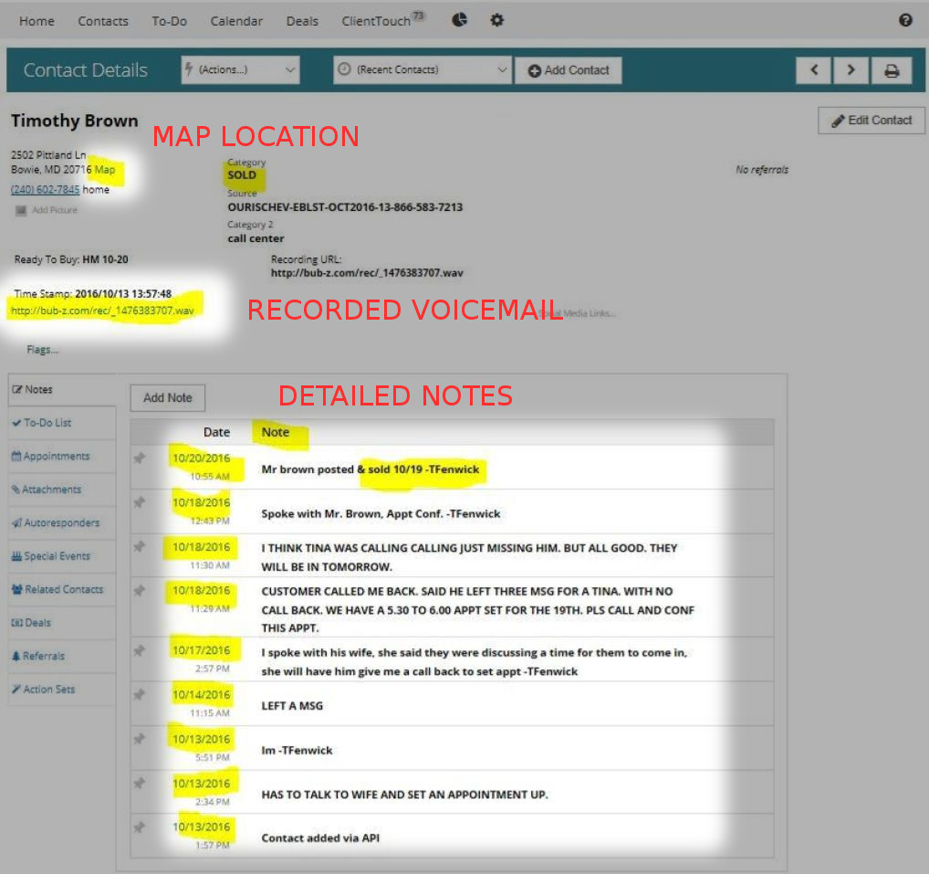Pin the 10/14/2016 LEFT A MSG note
Screen dimensions: 929x874
pos(140,695)
